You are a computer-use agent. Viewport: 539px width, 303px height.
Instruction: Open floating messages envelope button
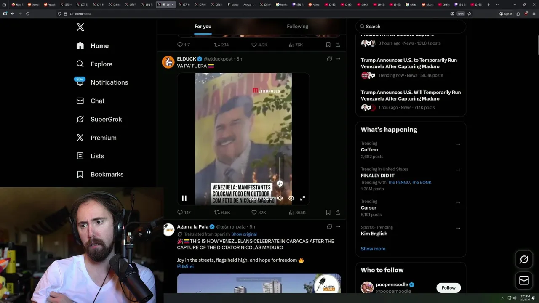click(524, 281)
